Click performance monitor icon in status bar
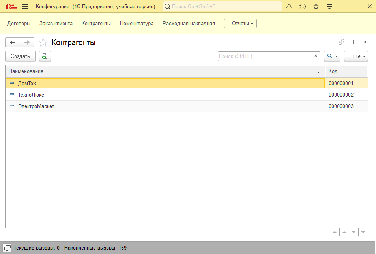This screenshot has height=254, width=376. pyautogui.click(x=7, y=248)
